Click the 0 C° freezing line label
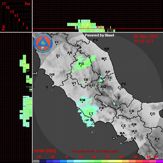Viewport: 163px width, 163px height. coord(100,27)
